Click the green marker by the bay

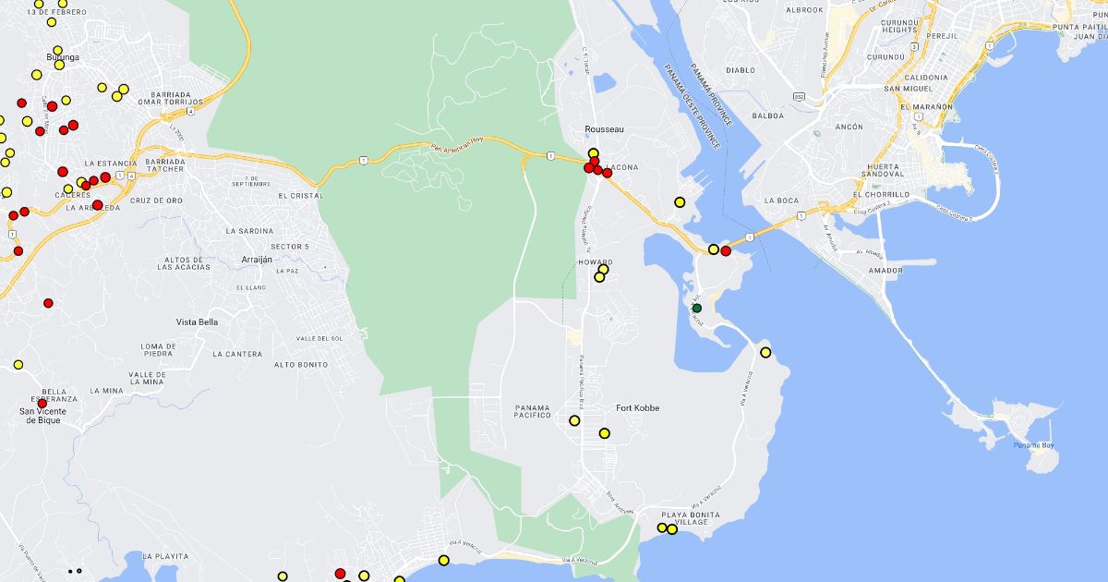click(697, 308)
